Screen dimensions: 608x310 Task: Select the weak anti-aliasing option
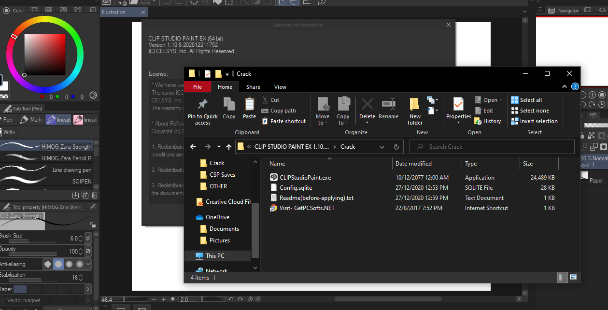[x=58, y=264]
